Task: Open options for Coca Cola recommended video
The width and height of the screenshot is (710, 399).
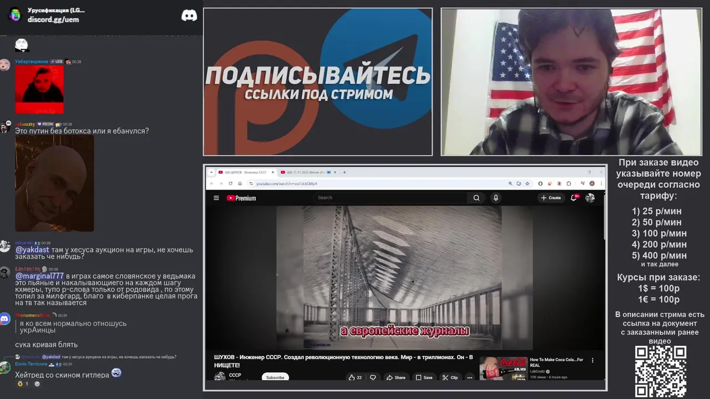Action: tap(592, 360)
